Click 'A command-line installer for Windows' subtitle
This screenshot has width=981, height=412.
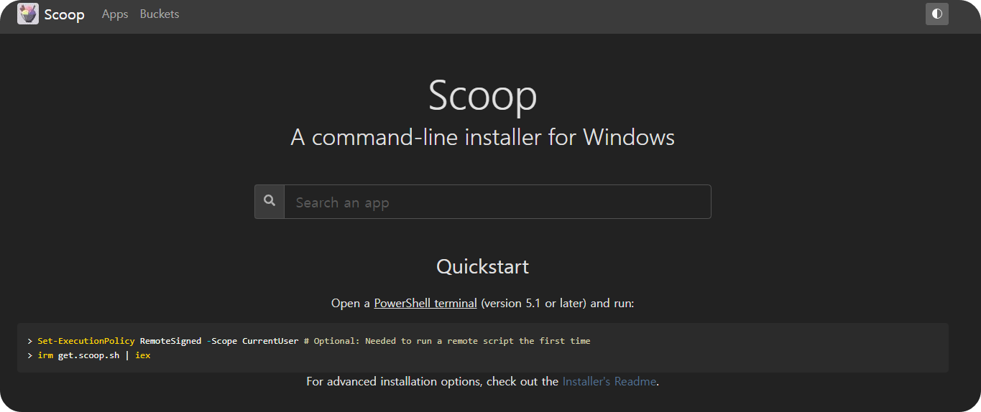tap(483, 136)
